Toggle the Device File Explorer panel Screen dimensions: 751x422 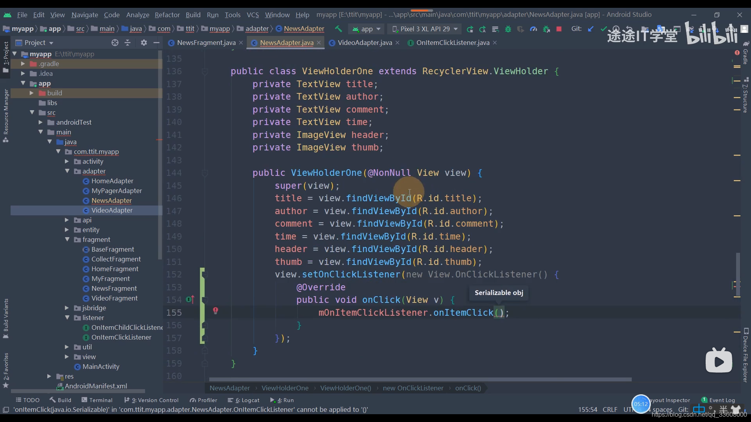point(746,355)
